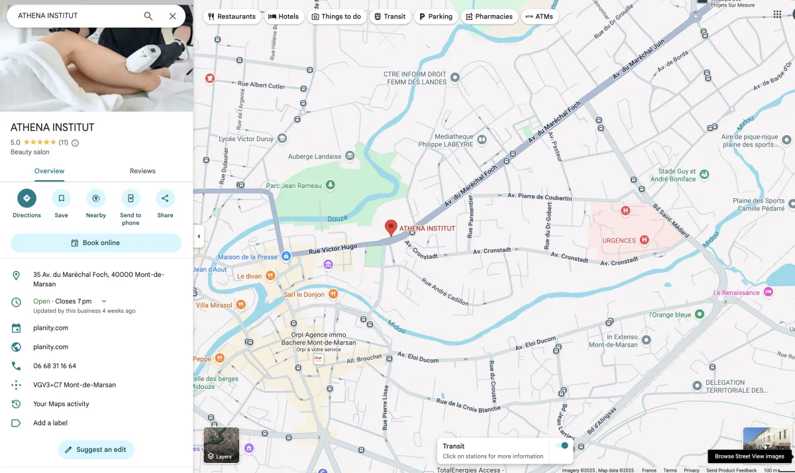Open the Privacy link in footer
Screen dimensions: 795x473
click(692, 470)
